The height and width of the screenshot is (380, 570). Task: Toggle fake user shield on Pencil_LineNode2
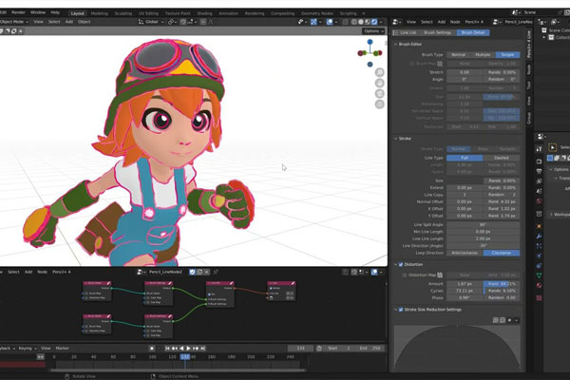192,272
